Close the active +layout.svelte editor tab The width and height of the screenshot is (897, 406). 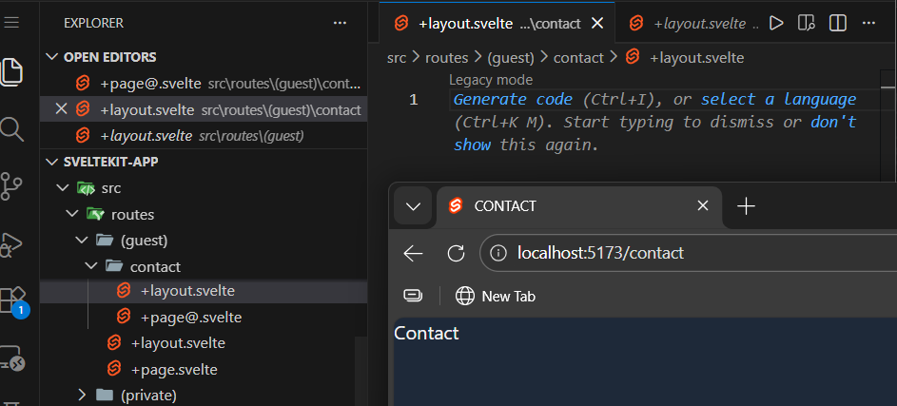click(596, 24)
